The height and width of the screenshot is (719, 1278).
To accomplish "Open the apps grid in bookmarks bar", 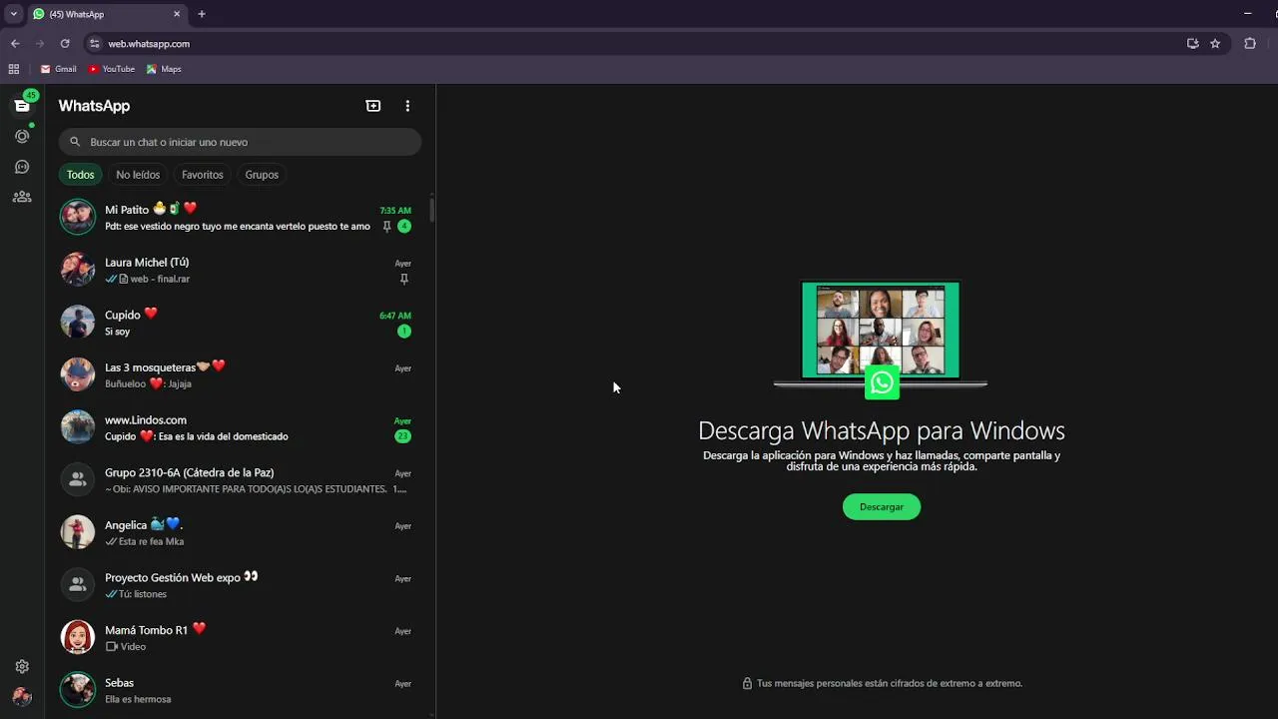I will 14,69.
